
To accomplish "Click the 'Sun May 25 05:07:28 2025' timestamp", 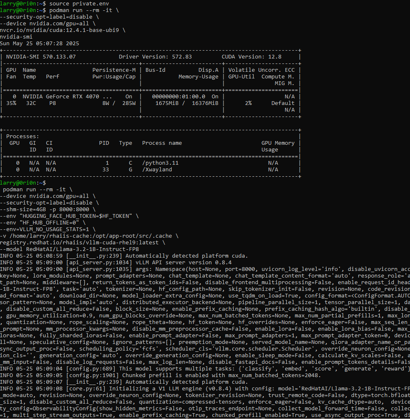I will [39, 43].
